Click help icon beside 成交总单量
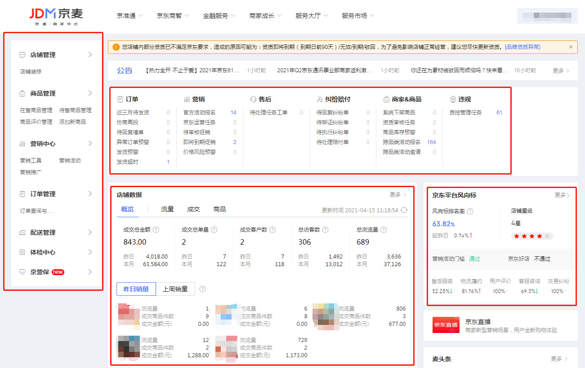Viewport: 585px width, 368px height. click(214, 230)
